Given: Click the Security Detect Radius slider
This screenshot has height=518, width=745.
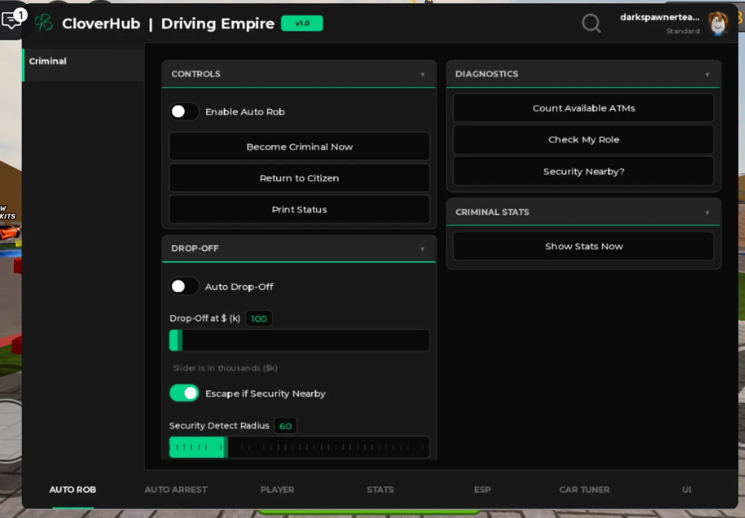Looking at the screenshot, I should [x=299, y=447].
